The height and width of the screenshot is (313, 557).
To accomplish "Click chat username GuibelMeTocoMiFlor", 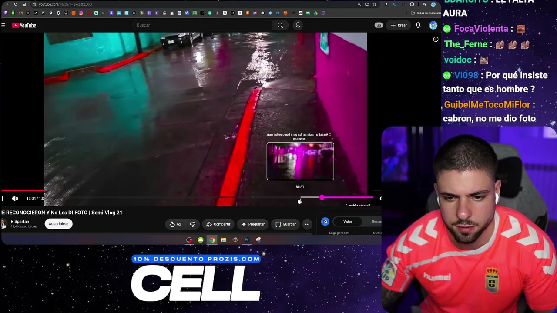I will tap(487, 105).
